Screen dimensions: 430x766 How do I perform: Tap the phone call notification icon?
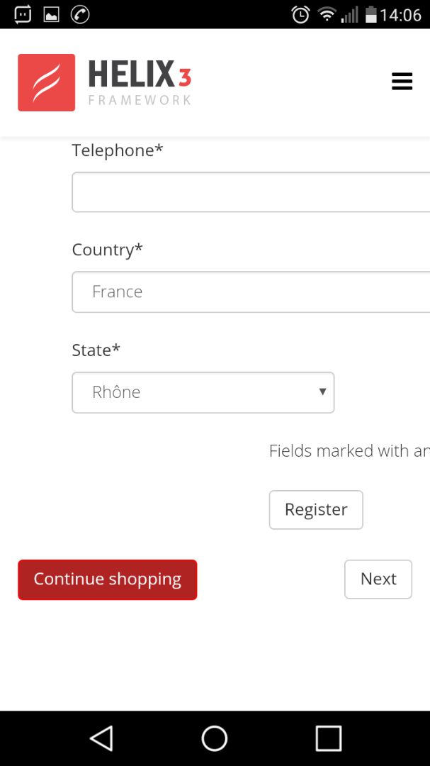pyautogui.click(x=80, y=14)
